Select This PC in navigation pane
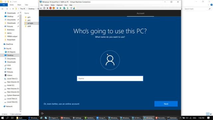Image resolution: width=213 pixels, height=120 pixels. (9, 49)
